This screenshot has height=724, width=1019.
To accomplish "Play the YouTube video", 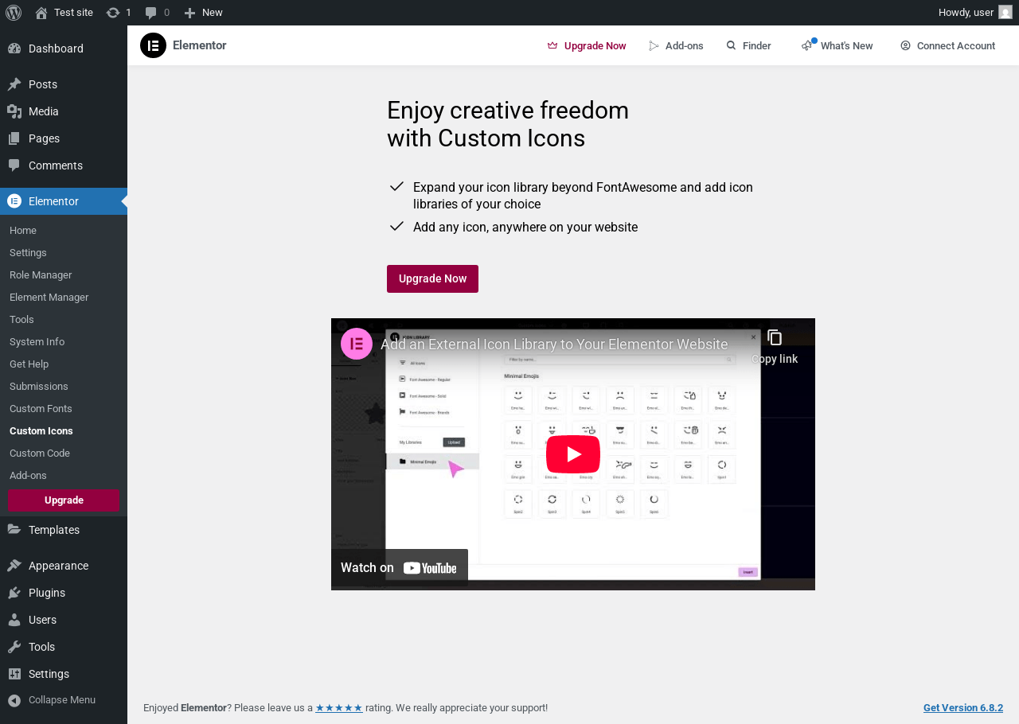I will [x=573, y=454].
